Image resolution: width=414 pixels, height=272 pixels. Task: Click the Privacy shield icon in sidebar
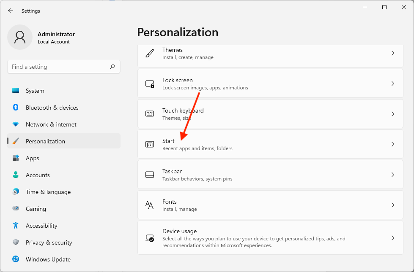(x=16, y=242)
